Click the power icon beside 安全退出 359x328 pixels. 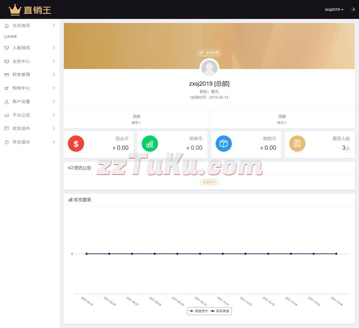pos(6,142)
